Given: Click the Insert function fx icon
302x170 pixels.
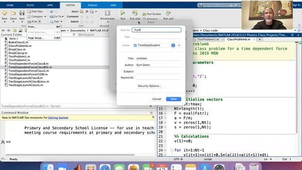Looking at the screenshot, I should pos(87,11).
